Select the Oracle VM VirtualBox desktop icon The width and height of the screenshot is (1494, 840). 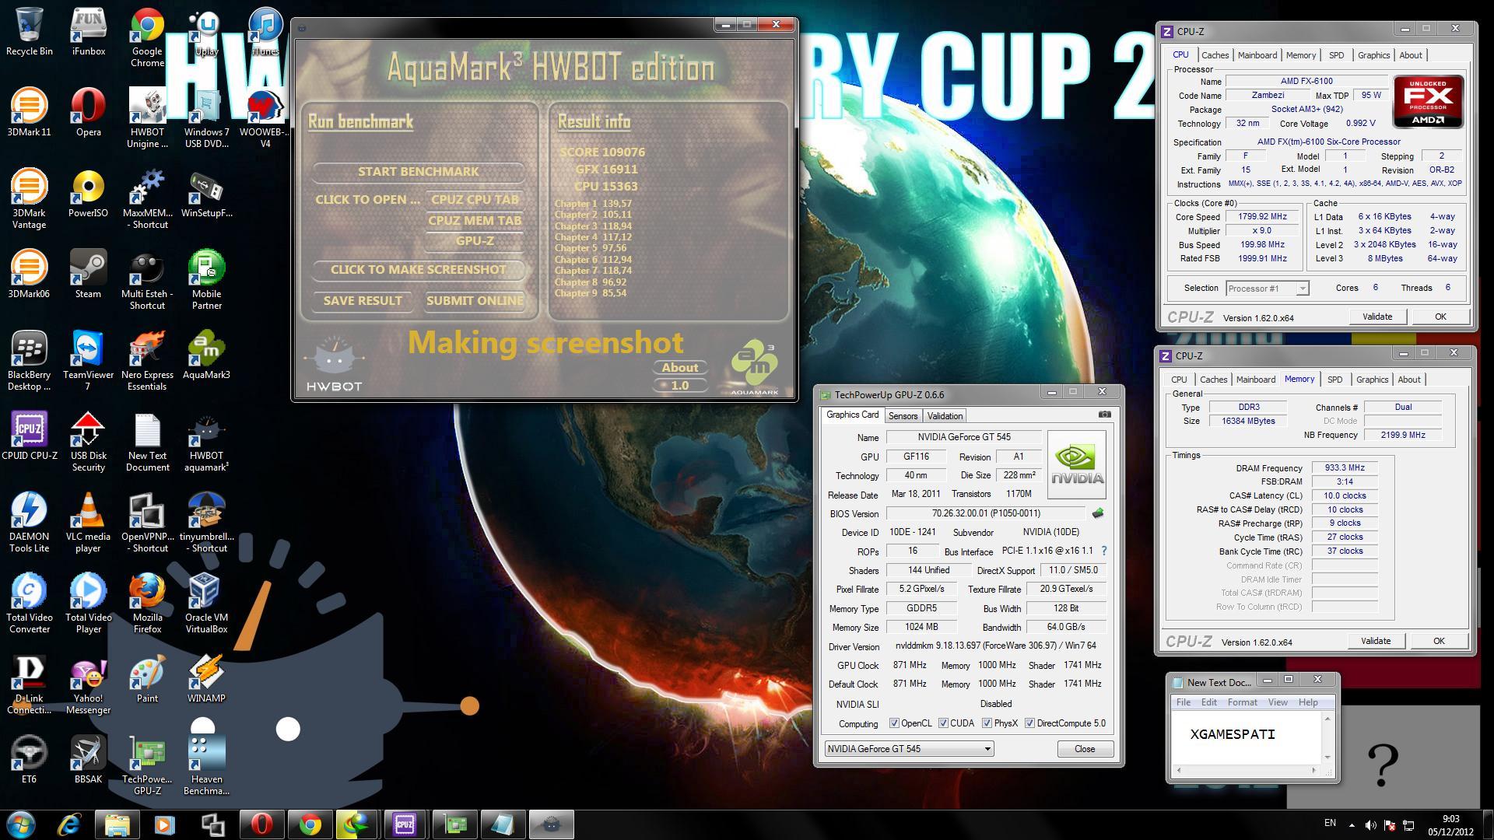click(x=206, y=604)
